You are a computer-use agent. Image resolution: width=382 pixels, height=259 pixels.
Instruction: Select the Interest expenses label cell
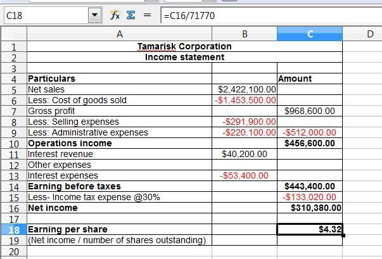coord(119,175)
